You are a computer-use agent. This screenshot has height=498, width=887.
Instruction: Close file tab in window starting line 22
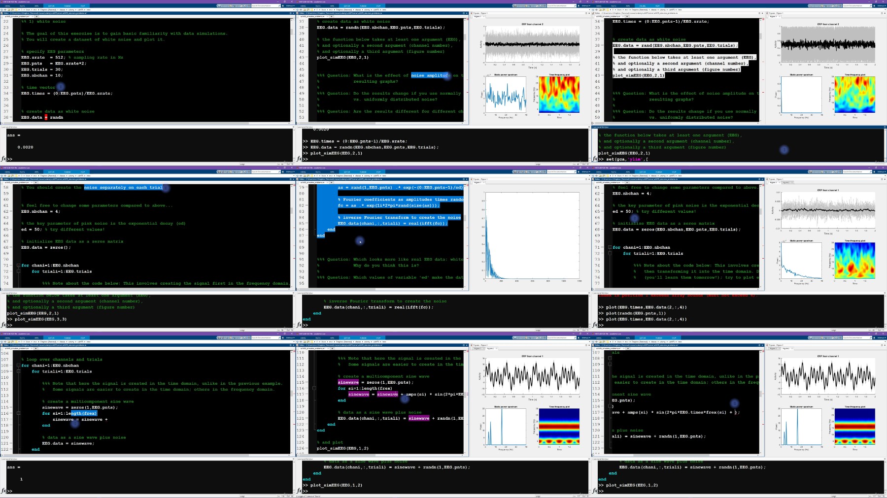coord(33,16)
